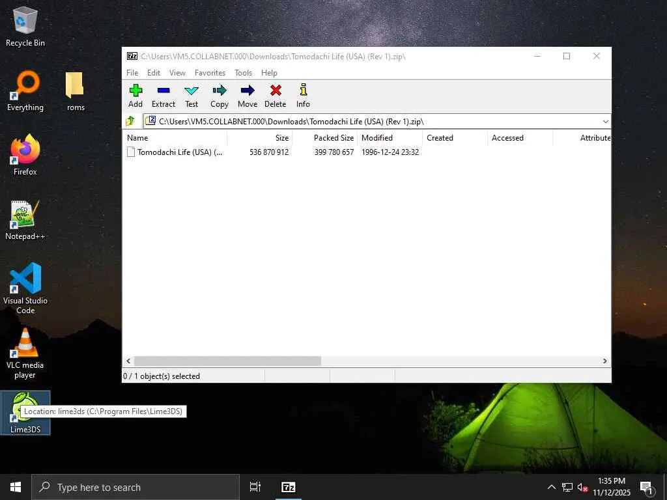Select VLC media player shortcut
This screenshot has height=500, width=667.
click(25, 354)
